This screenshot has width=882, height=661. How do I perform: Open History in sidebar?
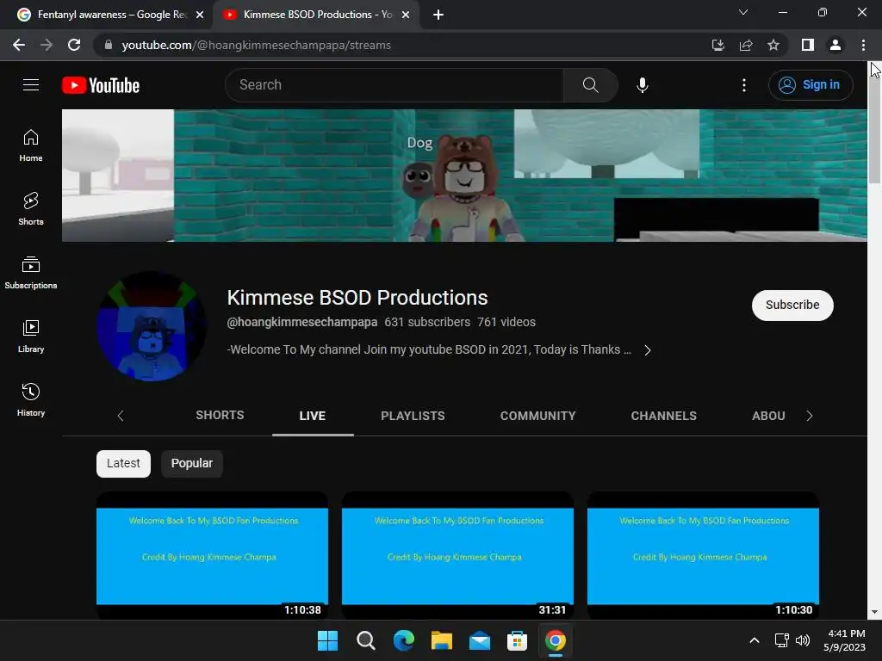pos(31,399)
